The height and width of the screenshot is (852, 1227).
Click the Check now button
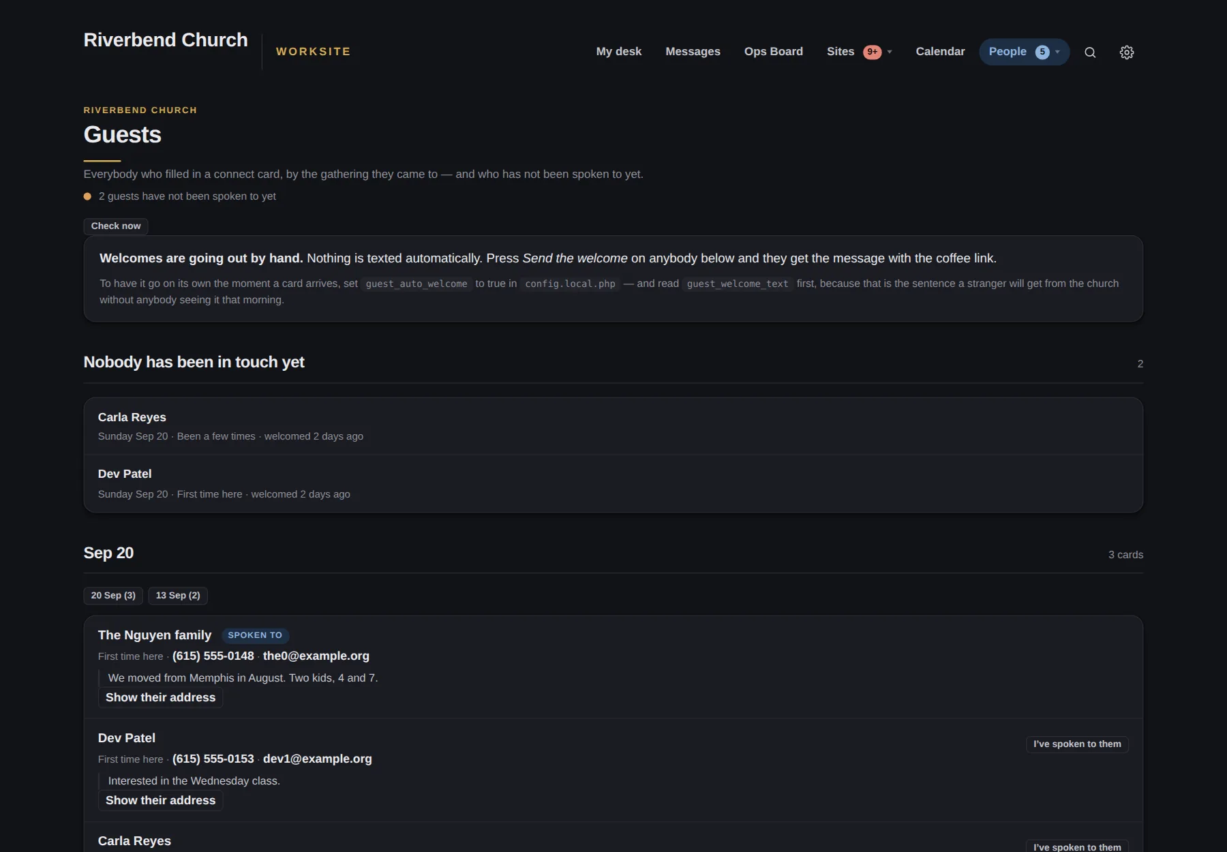[x=116, y=226]
